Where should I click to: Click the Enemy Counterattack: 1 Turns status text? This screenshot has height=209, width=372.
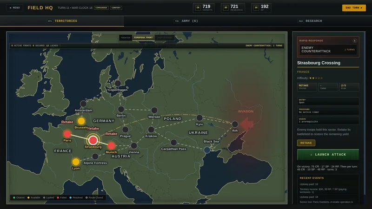[264, 46]
